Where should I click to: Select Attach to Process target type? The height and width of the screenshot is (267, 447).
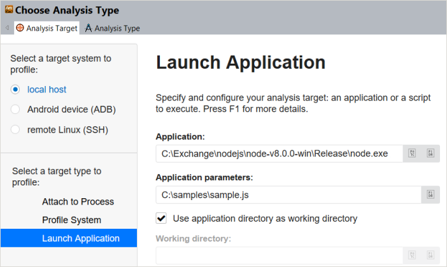[x=78, y=201]
